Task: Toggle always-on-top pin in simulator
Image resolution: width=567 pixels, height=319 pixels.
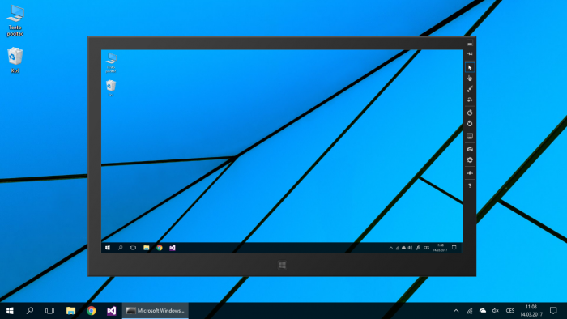Action: tap(470, 53)
